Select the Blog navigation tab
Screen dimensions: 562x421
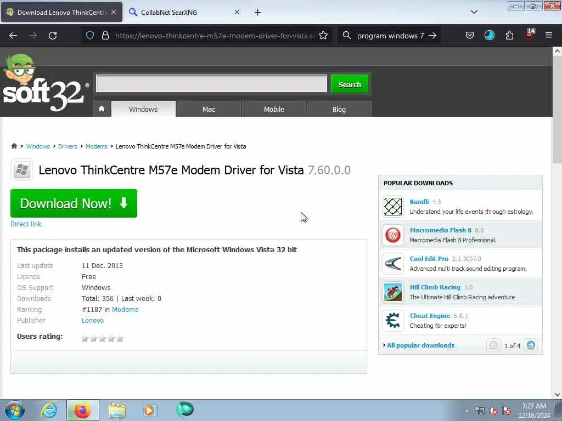click(x=339, y=109)
